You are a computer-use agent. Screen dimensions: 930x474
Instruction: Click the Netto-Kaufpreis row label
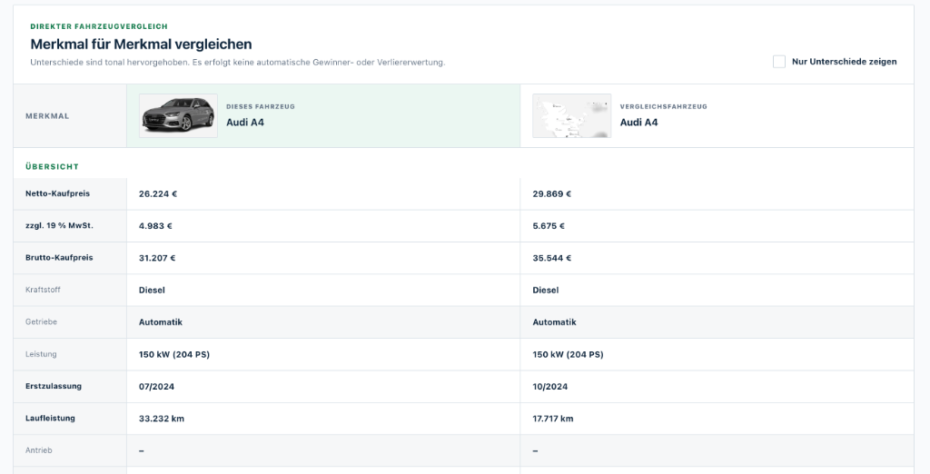(x=57, y=193)
